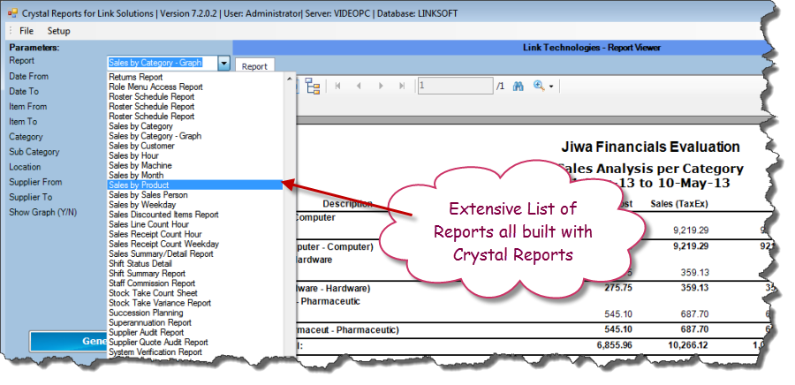Select highlighted Sales by Product item
Screen dimensions: 795x385
pos(195,185)
